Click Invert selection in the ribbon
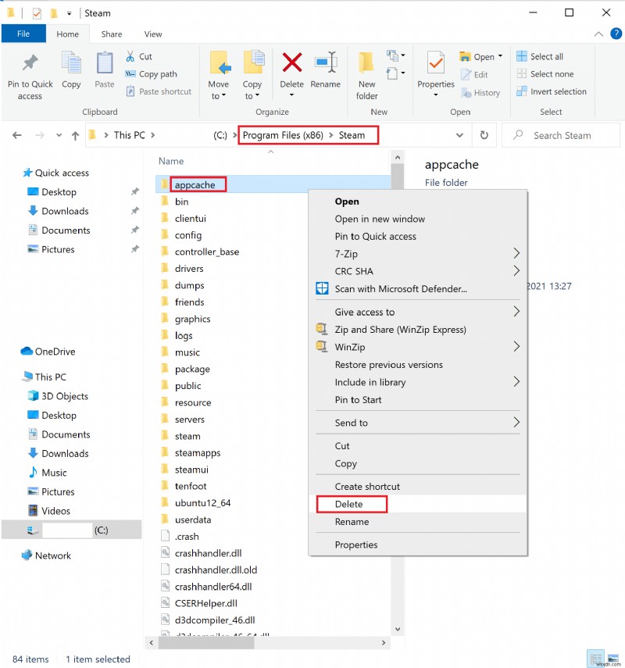 557,91
